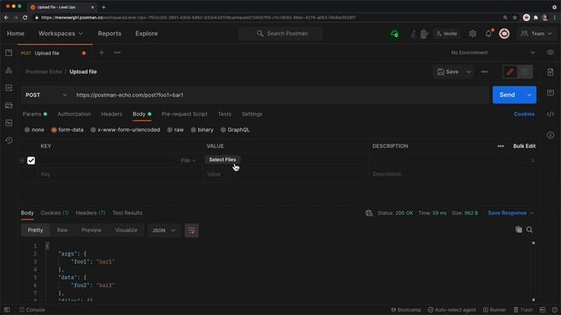Copy the response body
Image resolution: width=561 pixels, height=315 pixels.
pos(518,229)
